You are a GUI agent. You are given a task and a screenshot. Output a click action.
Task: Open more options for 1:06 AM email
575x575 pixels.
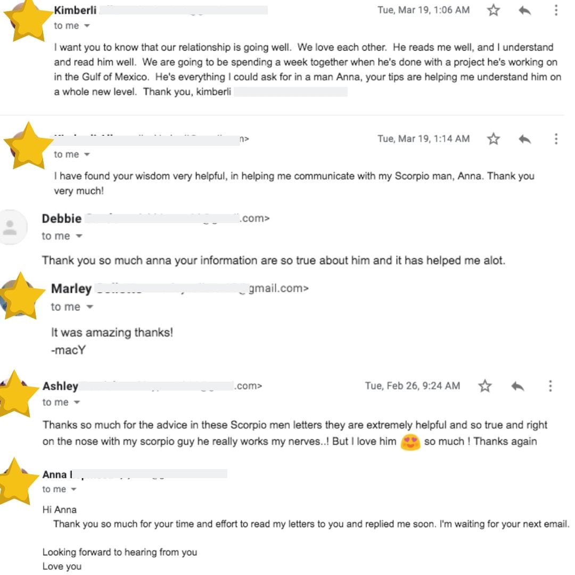[556, 10]
